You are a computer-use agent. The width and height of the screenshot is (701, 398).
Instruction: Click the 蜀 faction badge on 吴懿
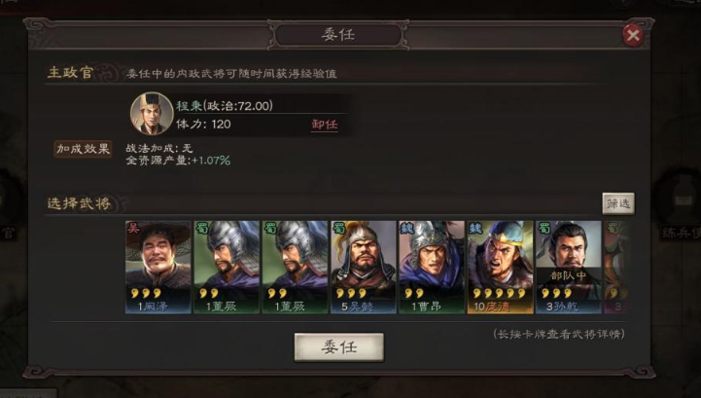pyautogui.click(x=338, y=229)
